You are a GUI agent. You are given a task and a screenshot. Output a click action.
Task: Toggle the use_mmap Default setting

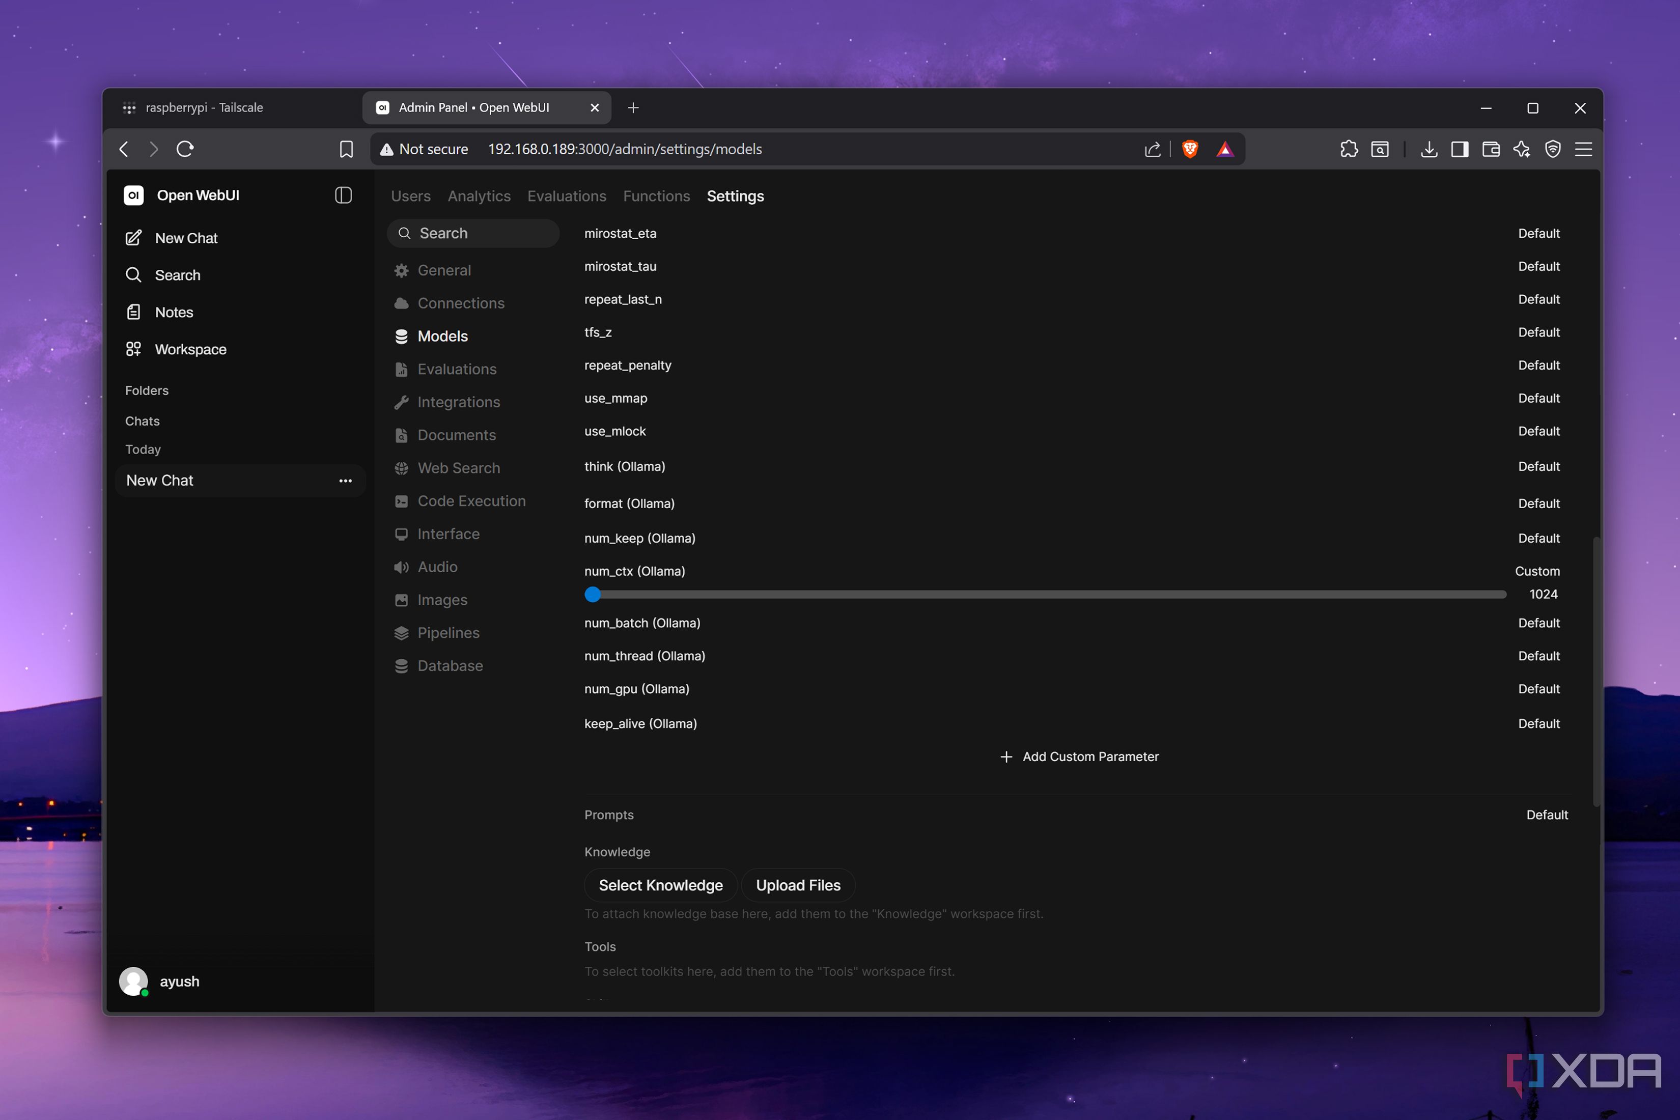click(1538, 398)
